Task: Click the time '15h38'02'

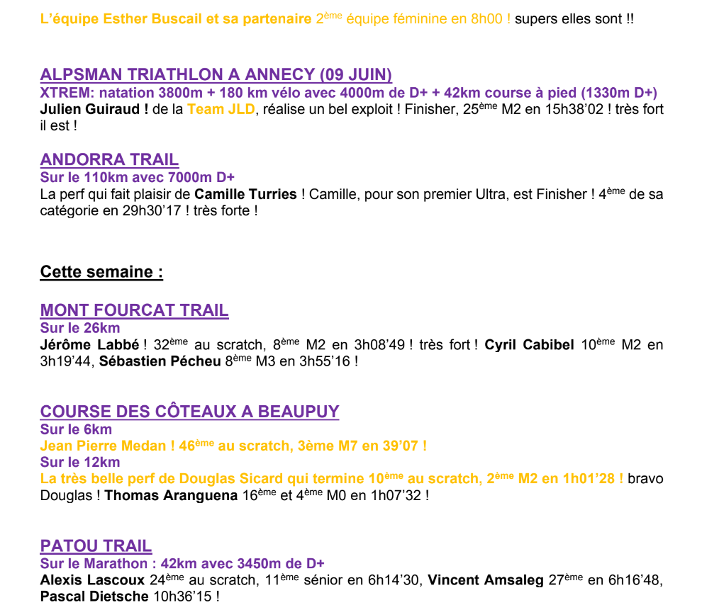Action: point(574,110)
